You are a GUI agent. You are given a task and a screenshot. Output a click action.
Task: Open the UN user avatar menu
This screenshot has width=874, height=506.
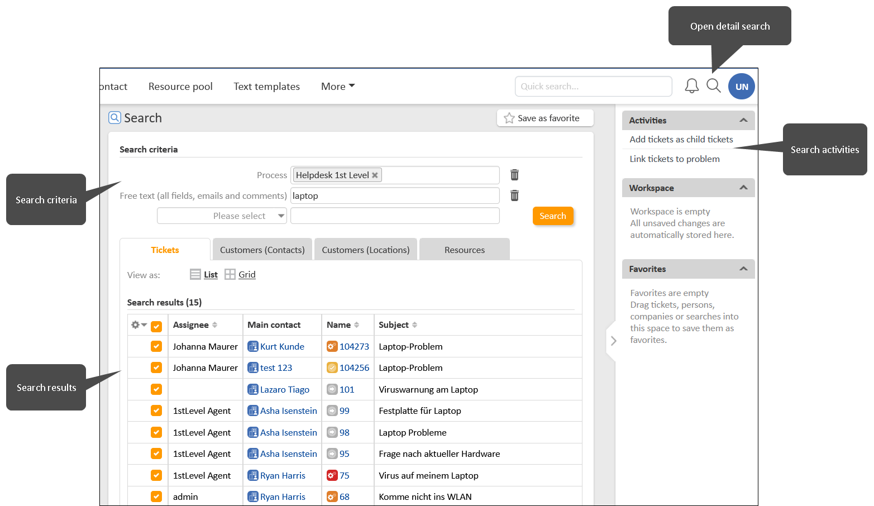741,87
